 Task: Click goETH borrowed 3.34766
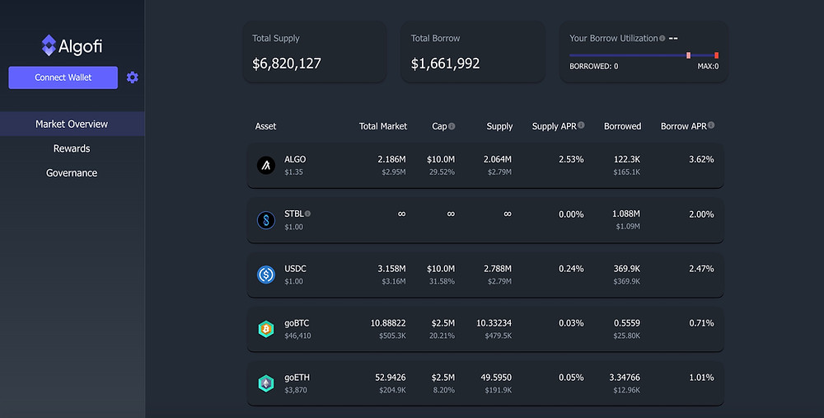pyautogui.click(x=625, y=378)
